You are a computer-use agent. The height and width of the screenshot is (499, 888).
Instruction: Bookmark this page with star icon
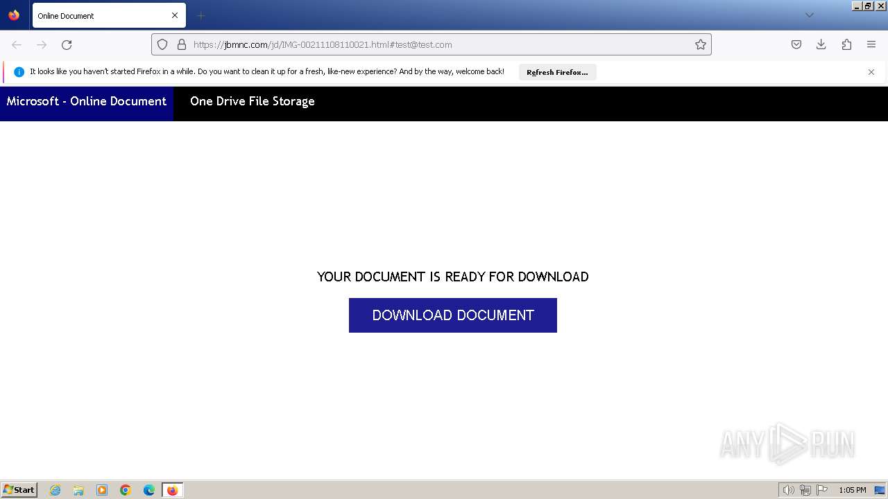tap(701, 44)
